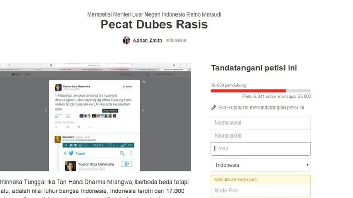The image size is (353, 198).
Task: Click the Follow button on the tweet
Action: (127, 86)
